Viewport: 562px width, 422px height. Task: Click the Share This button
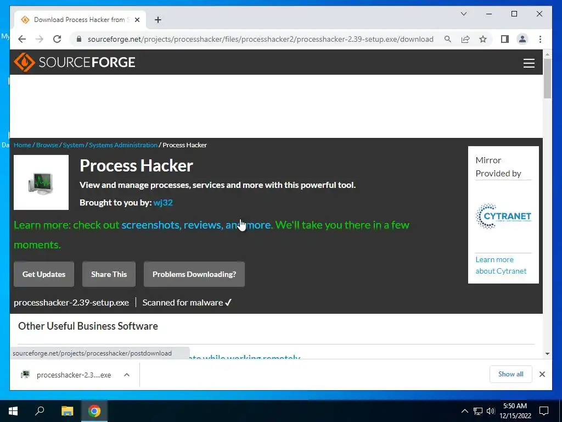(x=109, y=274)
